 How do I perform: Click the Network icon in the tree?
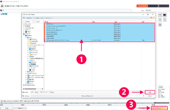click(28, 81)
